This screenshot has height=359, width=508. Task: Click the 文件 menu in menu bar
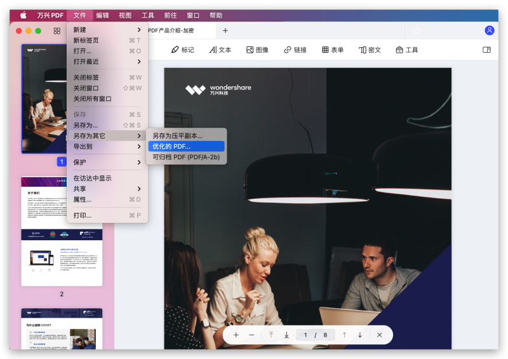pos(80,15)
